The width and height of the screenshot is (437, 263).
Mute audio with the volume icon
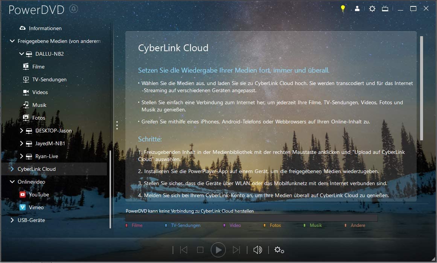coord(258,249)
